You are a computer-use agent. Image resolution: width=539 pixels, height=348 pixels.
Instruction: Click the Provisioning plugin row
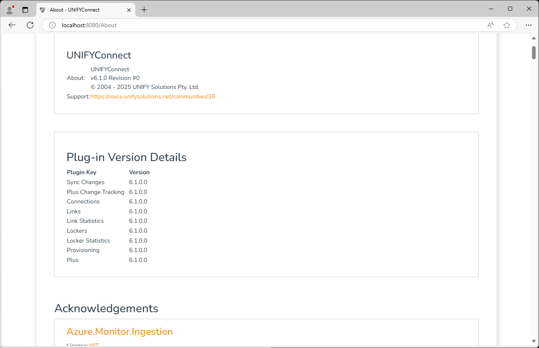[x=107, y=250]
